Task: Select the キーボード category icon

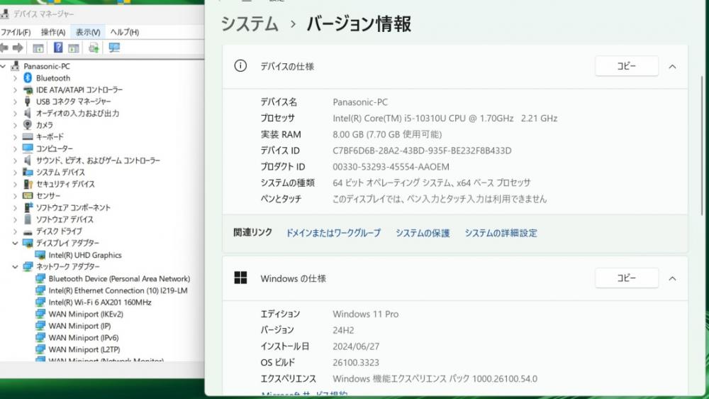Action: [x=28, y=136]
